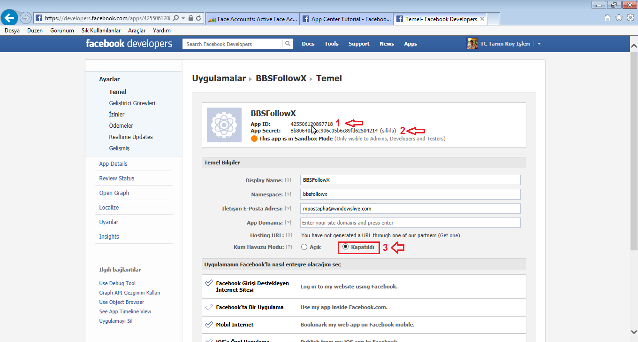Click into Search Facebook Developers field

(x=233, y=44)
